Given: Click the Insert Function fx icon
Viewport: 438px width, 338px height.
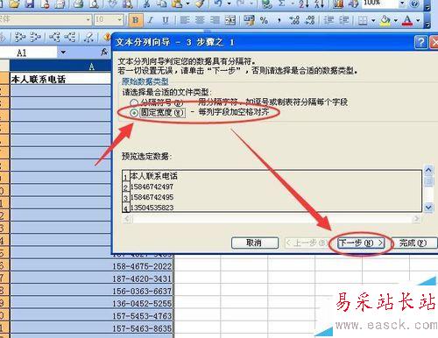Looking at the screenshot, I should pyautogui.click(x=104, y=53).
